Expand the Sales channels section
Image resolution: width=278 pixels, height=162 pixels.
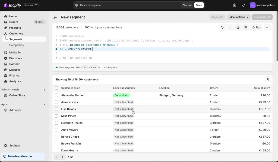(44, 90)
